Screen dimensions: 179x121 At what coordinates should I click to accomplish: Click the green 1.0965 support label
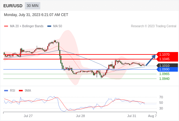click(x=164, y=74)
